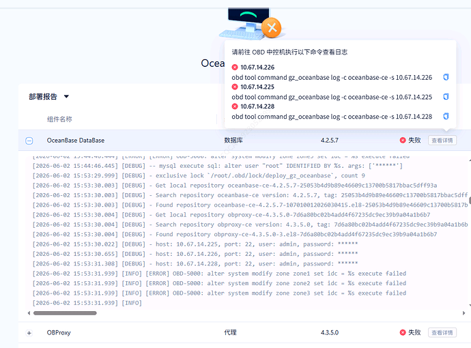Image resolution: width=471 pixels, height=348 pixels.
Task: Click the log line 'Found repository oceanbase-ce-4.2.5.7'
Action: click(x=251, y=205)
